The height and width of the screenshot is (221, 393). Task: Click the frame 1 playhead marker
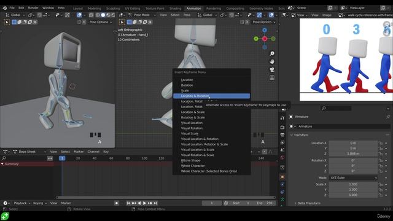click(62, 158)
